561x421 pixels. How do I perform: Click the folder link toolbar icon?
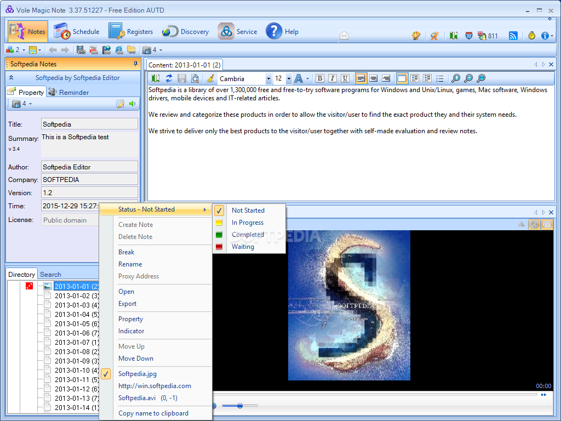pos(131,50)
